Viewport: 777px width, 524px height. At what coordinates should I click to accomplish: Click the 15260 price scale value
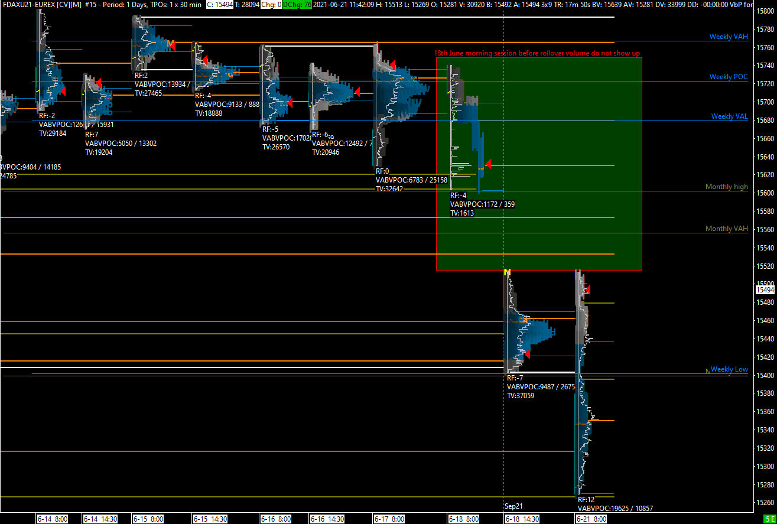tap(765, 503)
